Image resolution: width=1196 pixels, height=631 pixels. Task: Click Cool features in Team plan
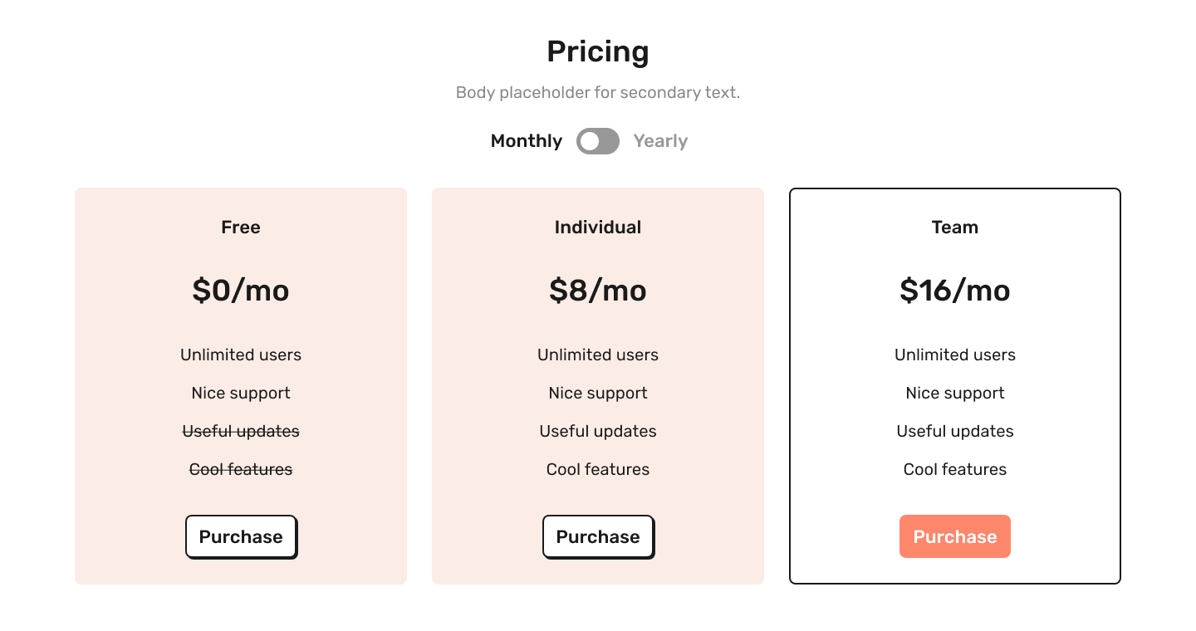click(955, 470)
